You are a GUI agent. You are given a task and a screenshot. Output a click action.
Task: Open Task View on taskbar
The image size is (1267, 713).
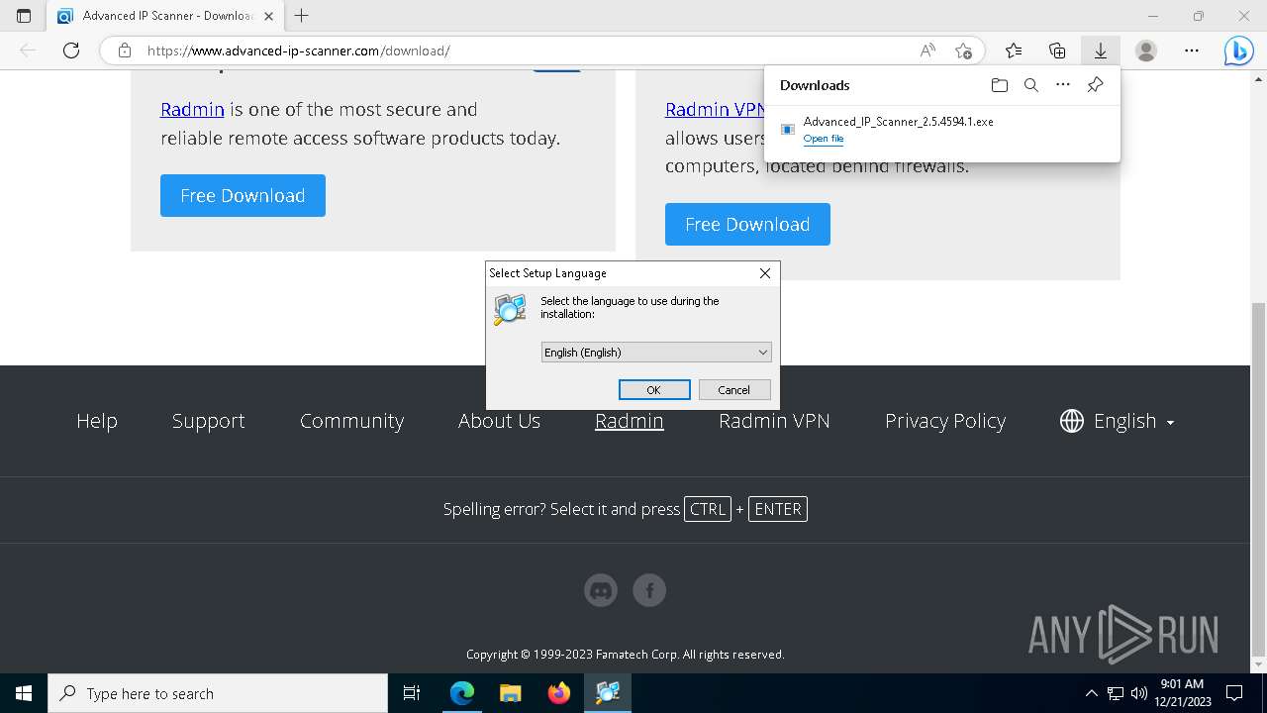coord(412,693)
